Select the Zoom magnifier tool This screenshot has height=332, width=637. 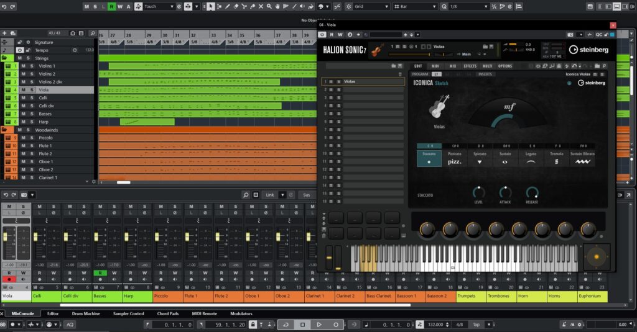(x=269, y=6)
